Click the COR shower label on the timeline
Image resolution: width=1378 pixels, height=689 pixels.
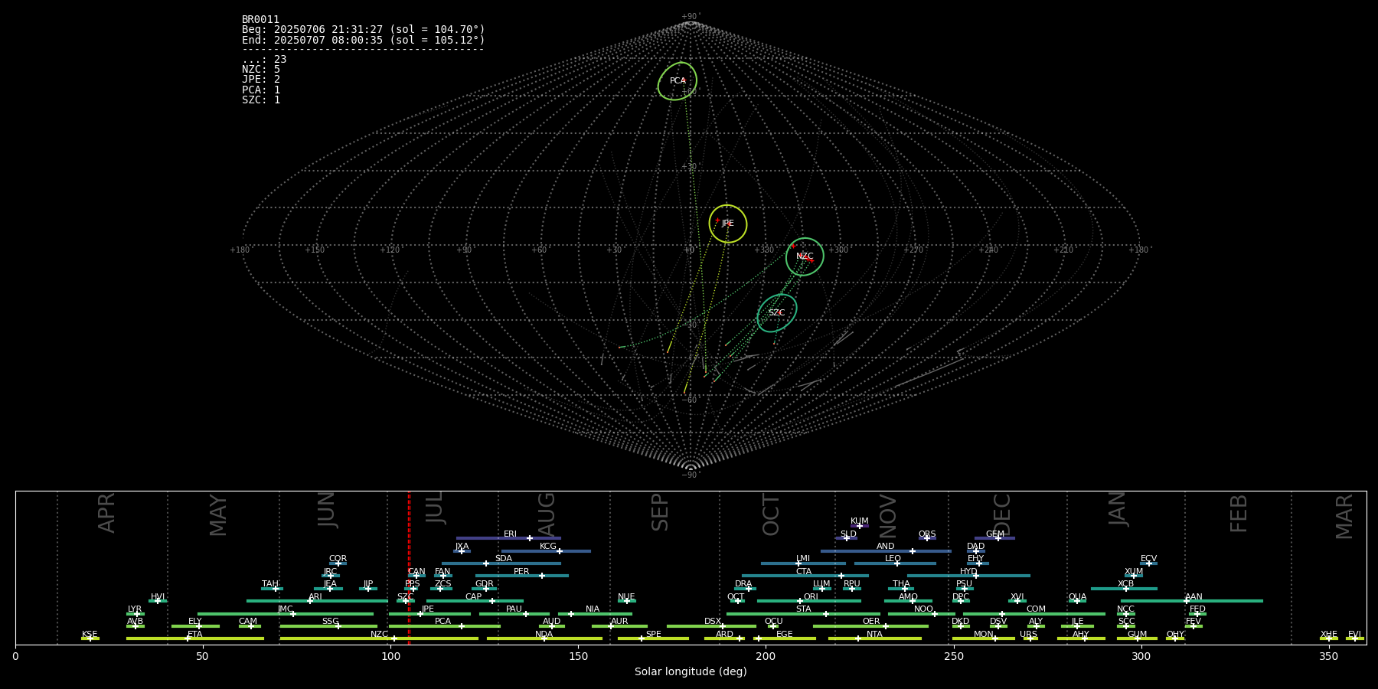coord(338,559)
